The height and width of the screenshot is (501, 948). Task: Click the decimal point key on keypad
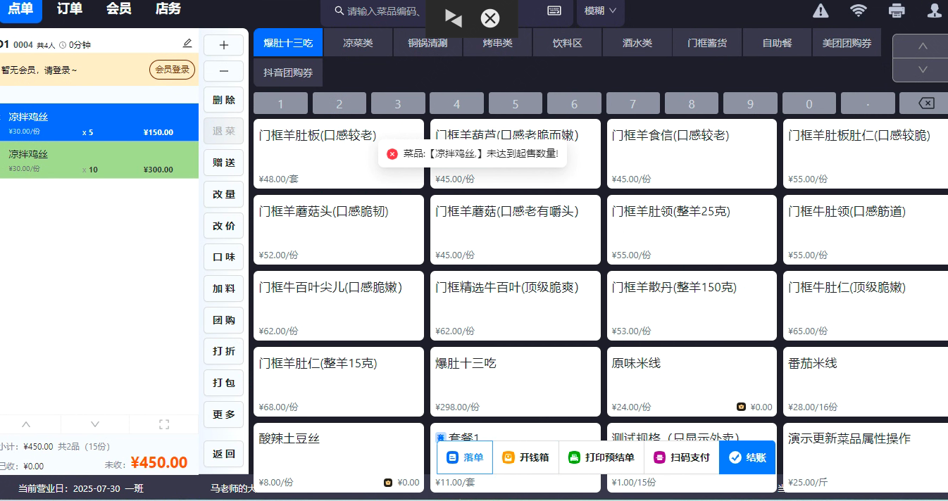point(868,103)
